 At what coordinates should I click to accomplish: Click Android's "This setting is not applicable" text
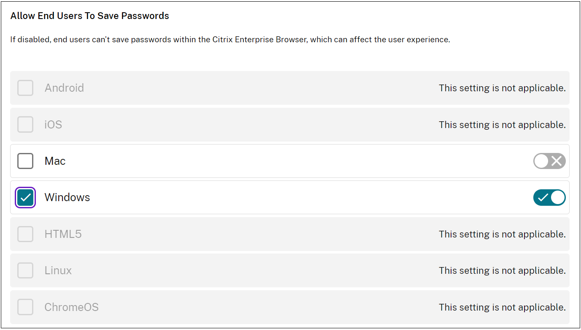tap(502, 88)
